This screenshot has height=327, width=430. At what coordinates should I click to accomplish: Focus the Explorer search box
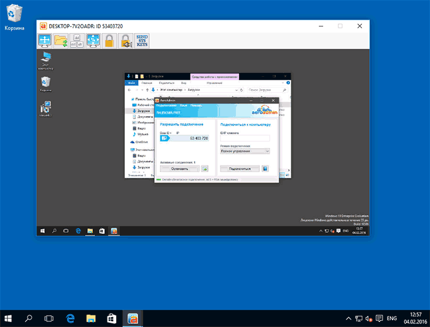click(x=267, y=90)
